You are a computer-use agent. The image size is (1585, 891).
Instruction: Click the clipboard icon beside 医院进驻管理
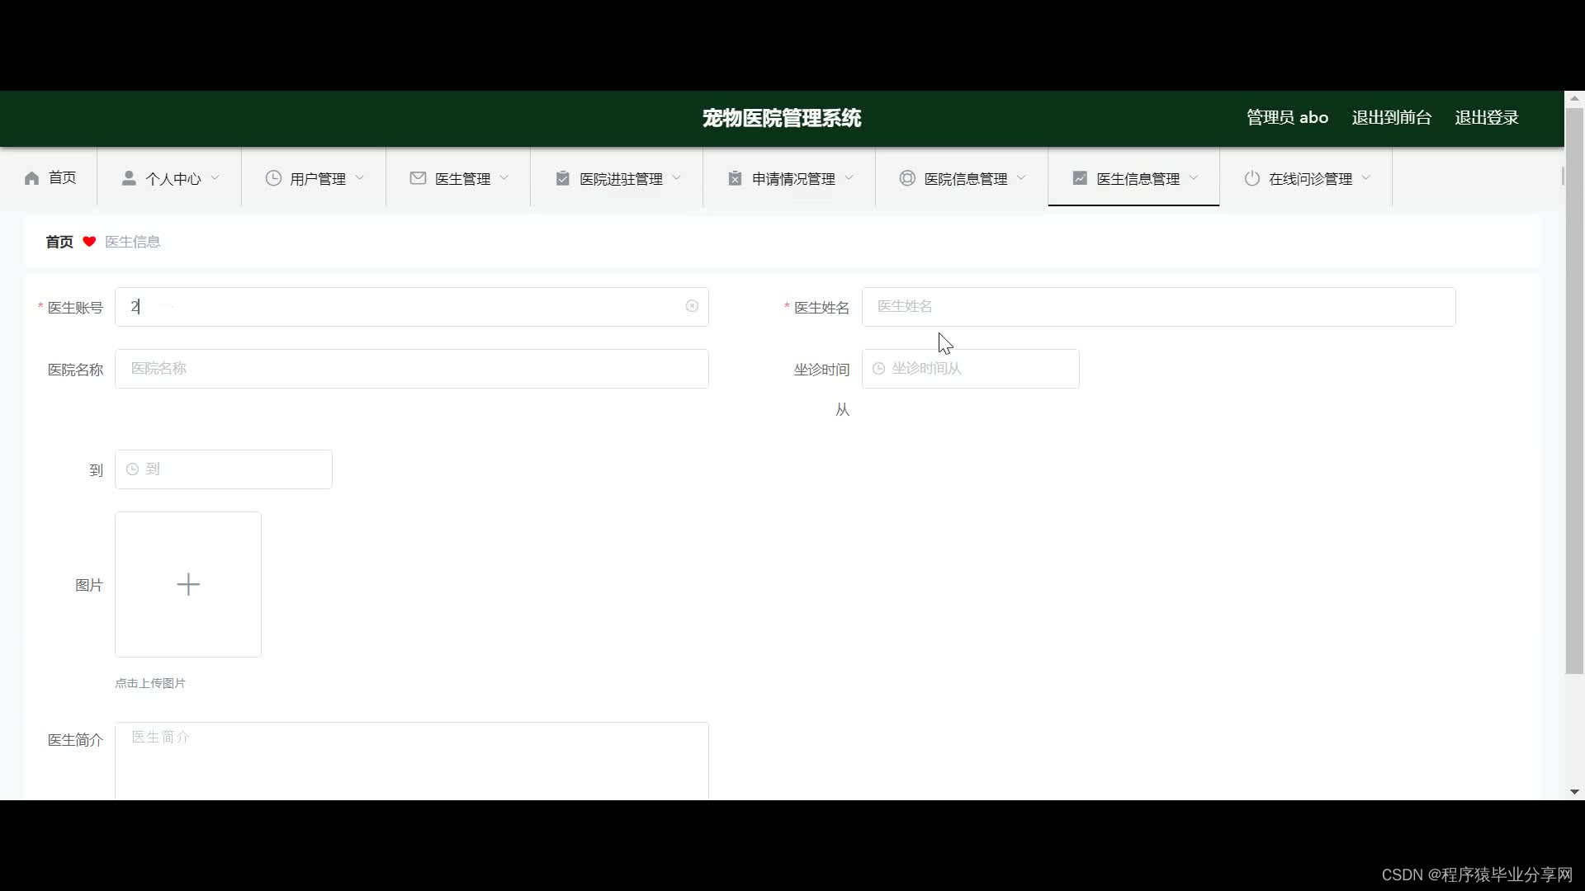pyautogui.click(x=562, y=178)
